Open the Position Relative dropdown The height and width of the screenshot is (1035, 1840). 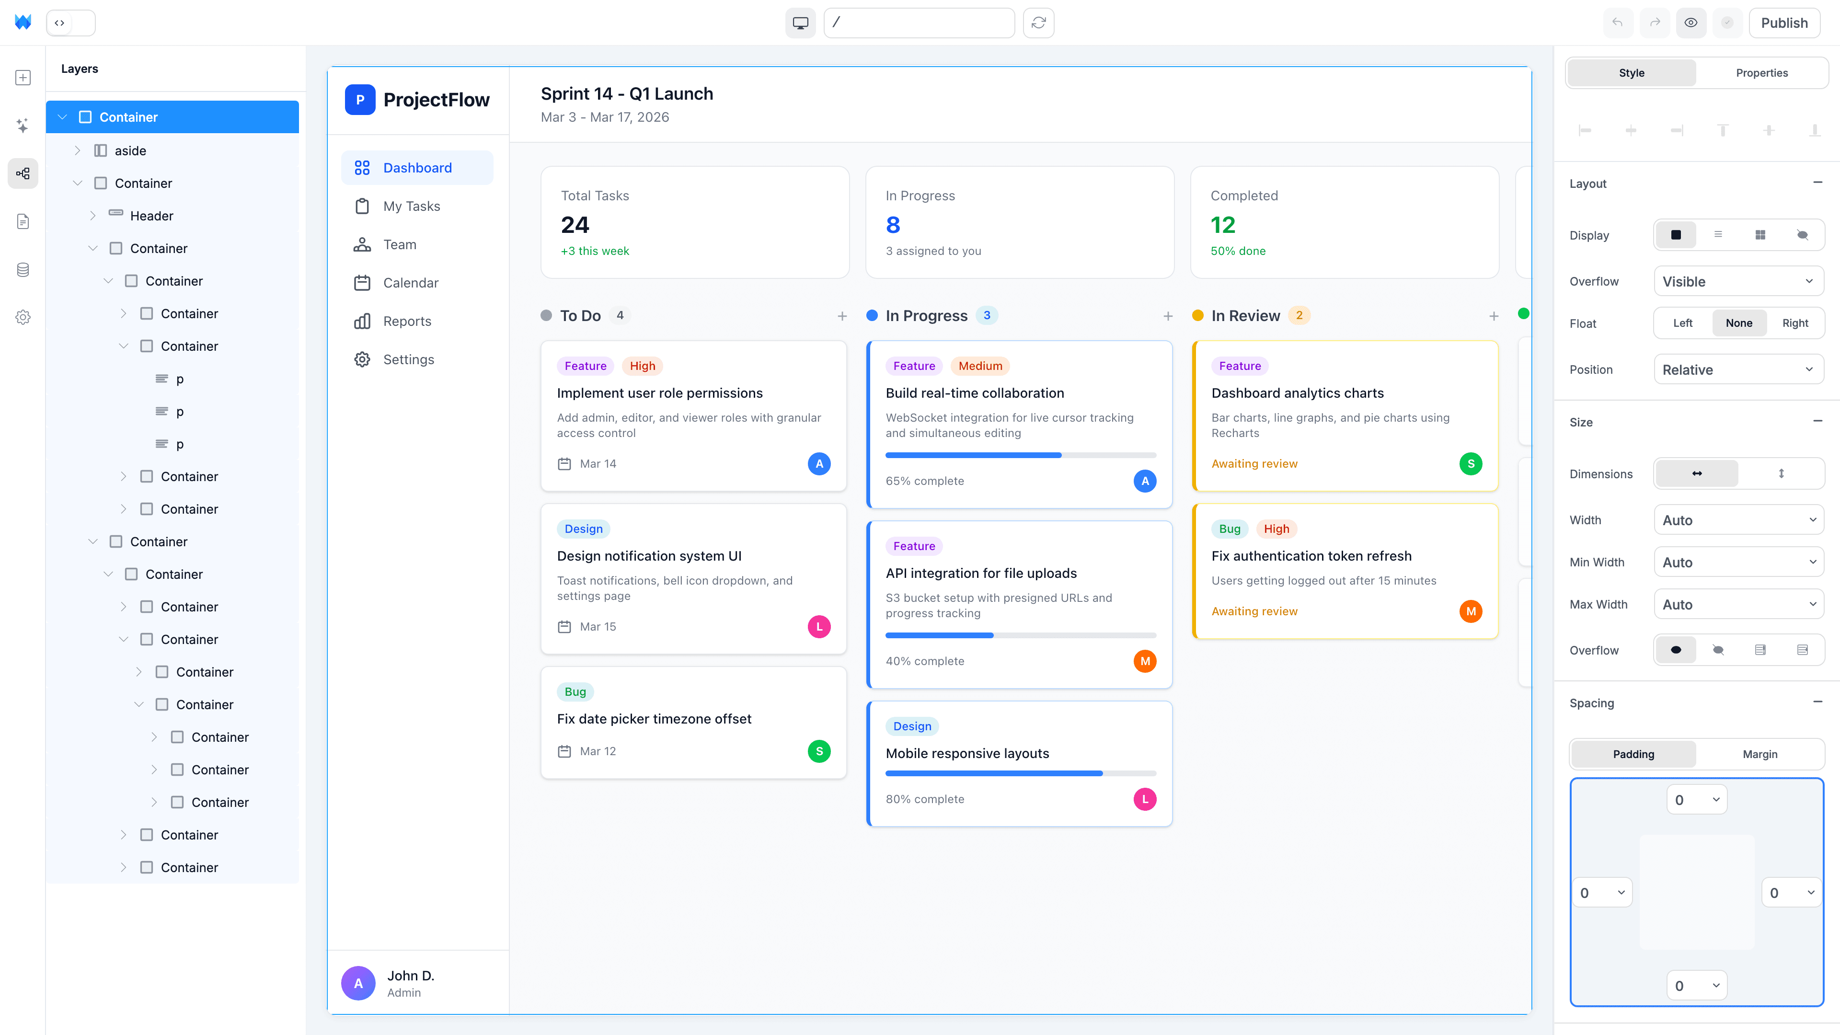(x=1738, y=369)
